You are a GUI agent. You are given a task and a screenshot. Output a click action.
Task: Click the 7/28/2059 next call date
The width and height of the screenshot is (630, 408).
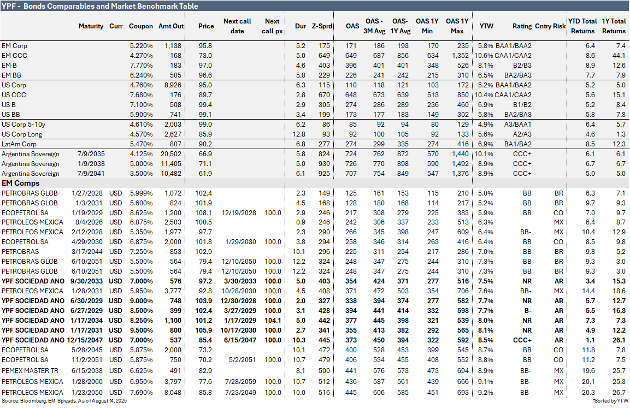(x=240, y=381)
